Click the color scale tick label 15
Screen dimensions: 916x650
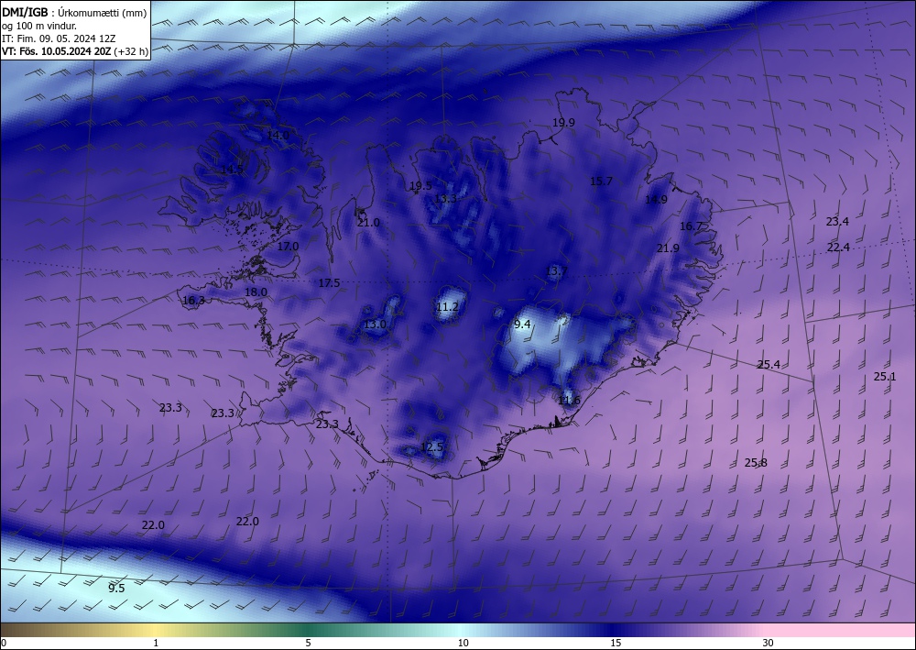(x=616, y=644)
